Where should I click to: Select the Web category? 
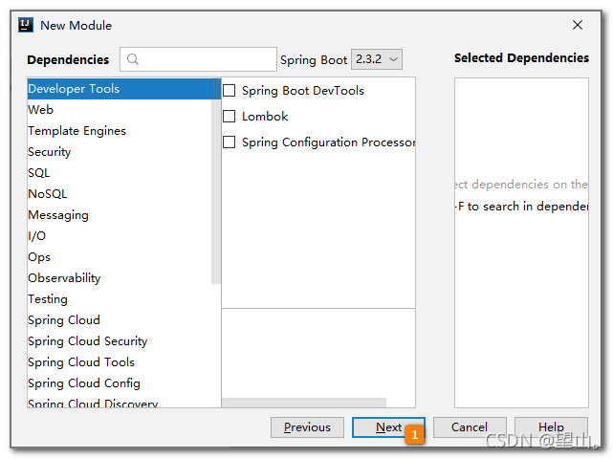120,110
